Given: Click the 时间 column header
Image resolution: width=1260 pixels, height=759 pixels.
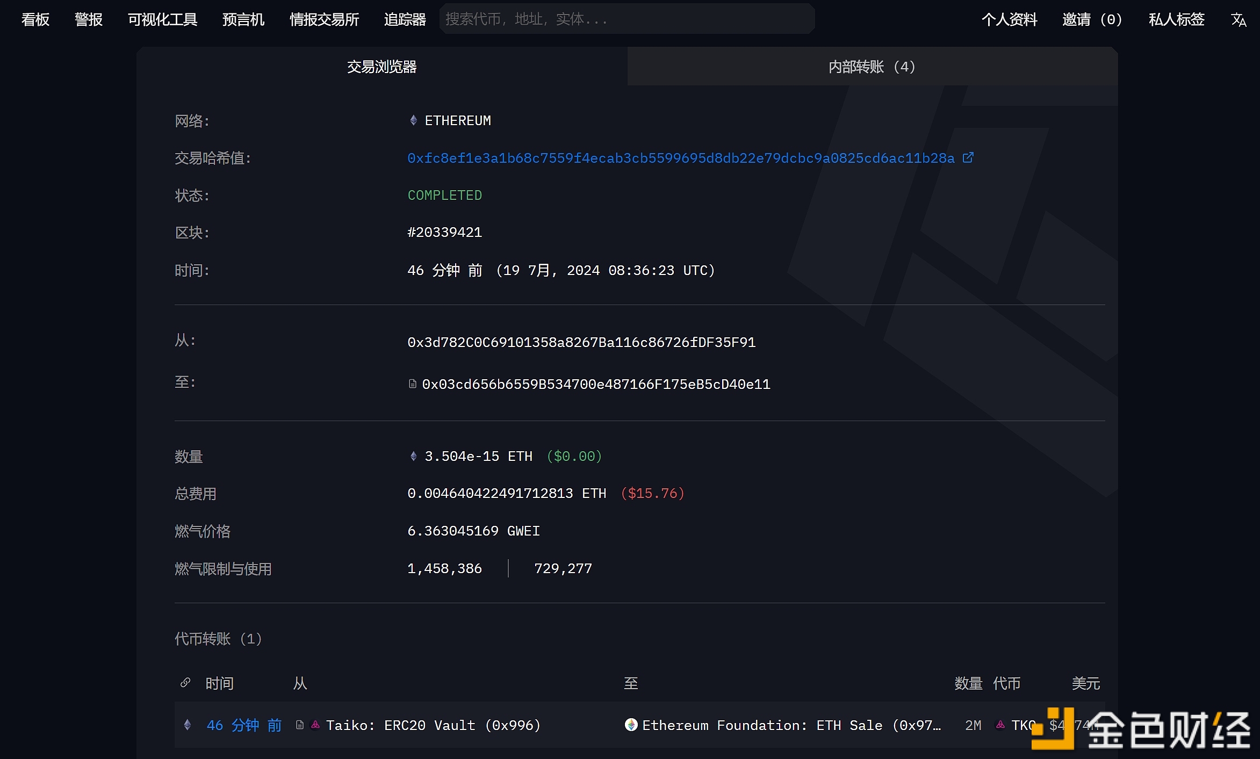Looking at the screenshot, I should (x=219, y=683).
